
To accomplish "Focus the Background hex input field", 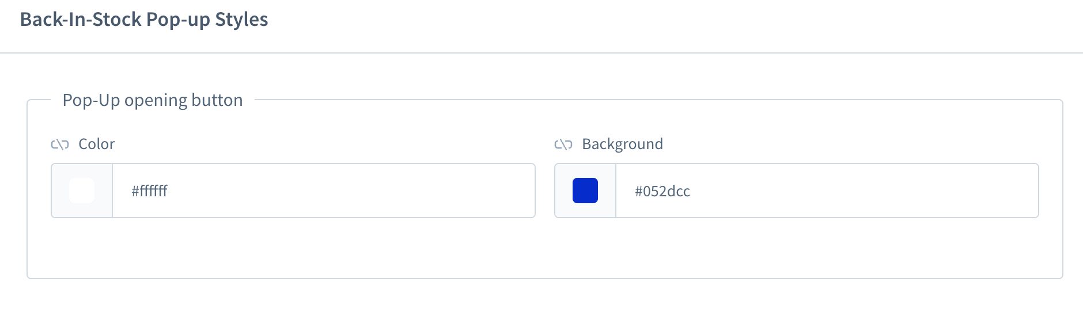I will coord(826,191).
